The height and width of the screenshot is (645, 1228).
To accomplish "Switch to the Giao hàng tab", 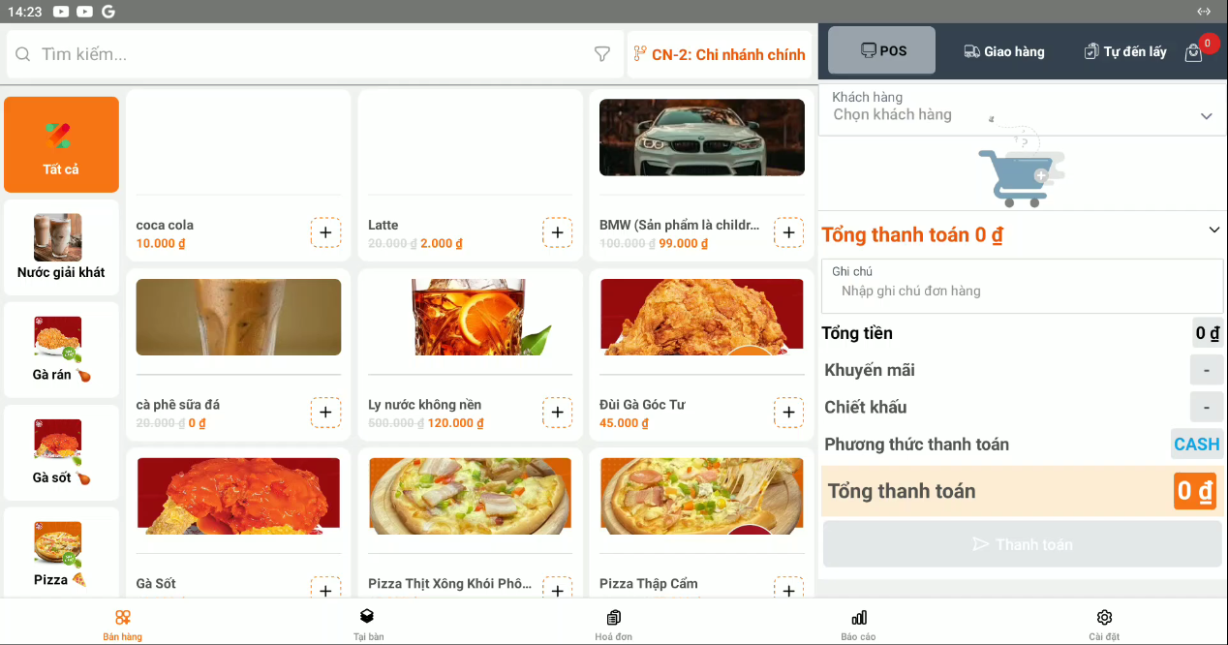I will click(1004, 51).
